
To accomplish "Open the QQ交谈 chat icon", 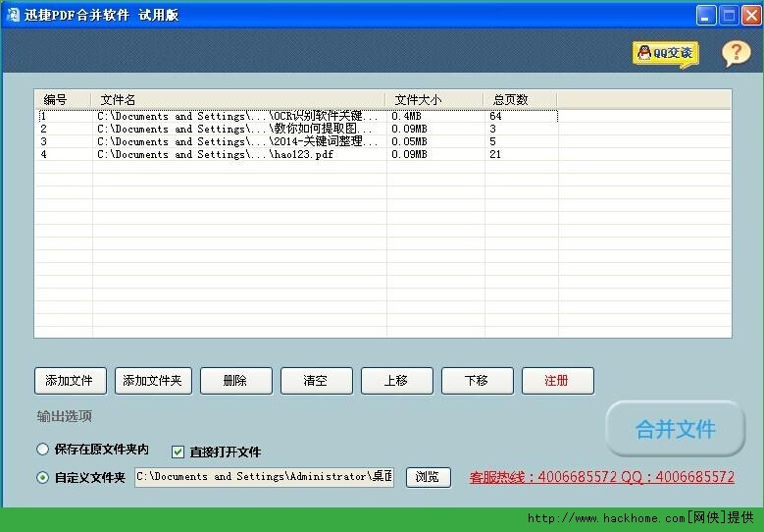I will click(665, 53).
